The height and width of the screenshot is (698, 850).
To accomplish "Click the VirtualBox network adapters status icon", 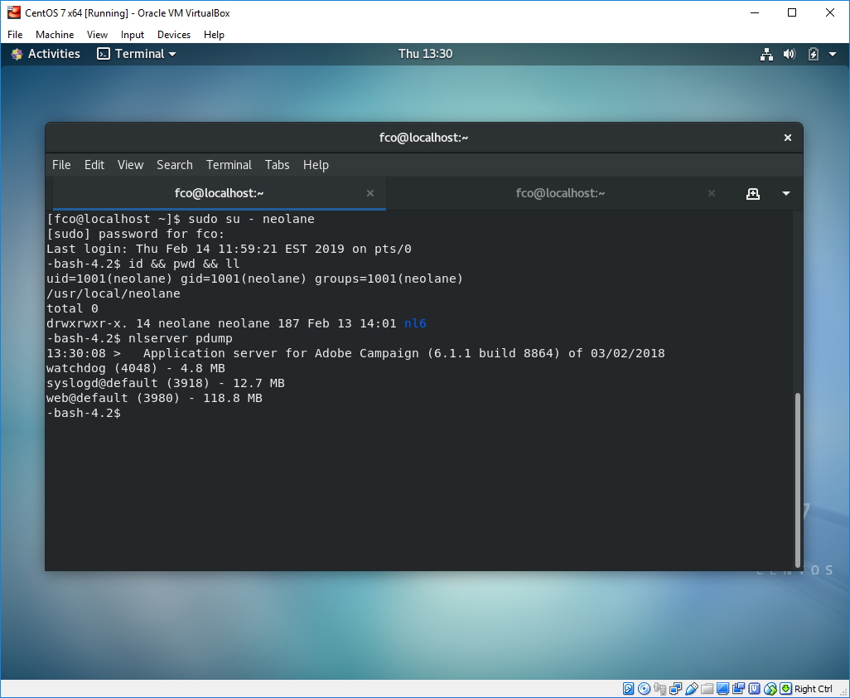I will pyautogui.click(x=676, y=689).
